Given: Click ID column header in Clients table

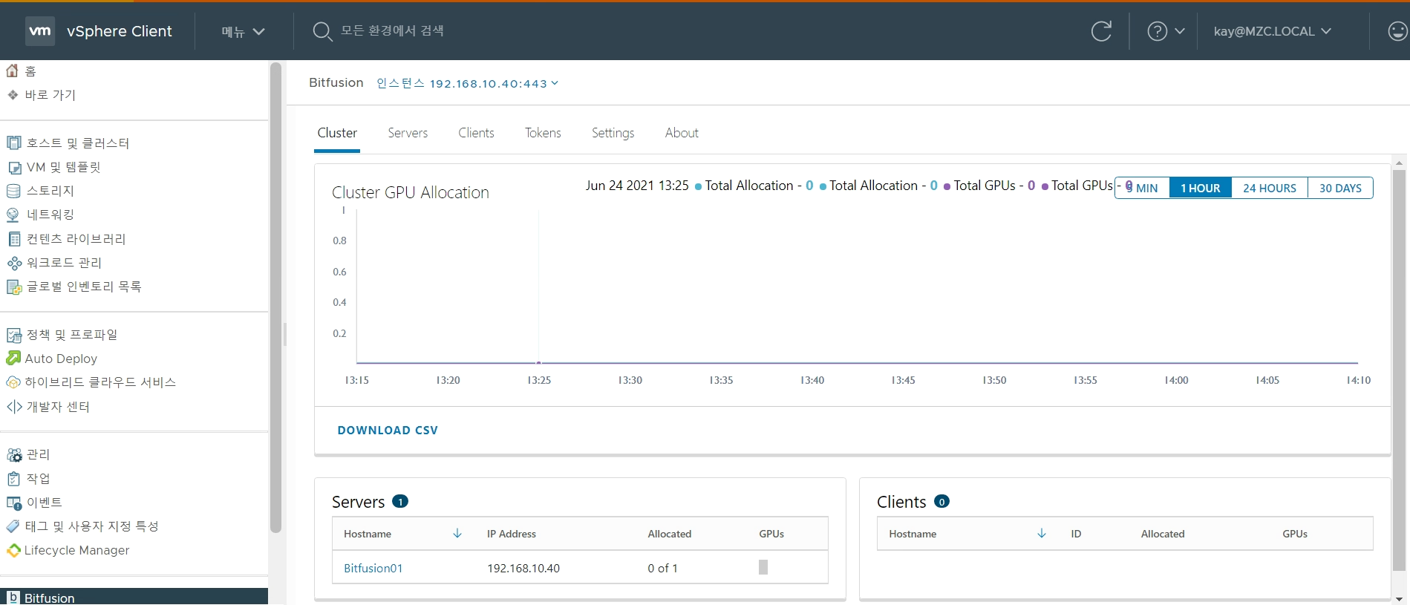Looking at the screenshot, I should pyautogui.click(x=1076, y=534).
